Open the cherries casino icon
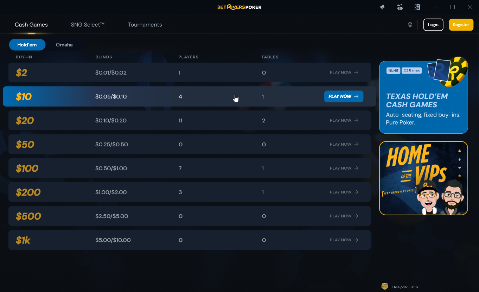Viewport: 479px width, 292px height. [x=400, y=7]
